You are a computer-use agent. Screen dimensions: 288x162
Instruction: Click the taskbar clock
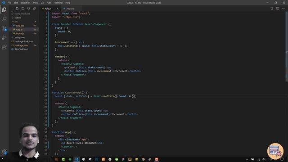click(x=273, y=159)
